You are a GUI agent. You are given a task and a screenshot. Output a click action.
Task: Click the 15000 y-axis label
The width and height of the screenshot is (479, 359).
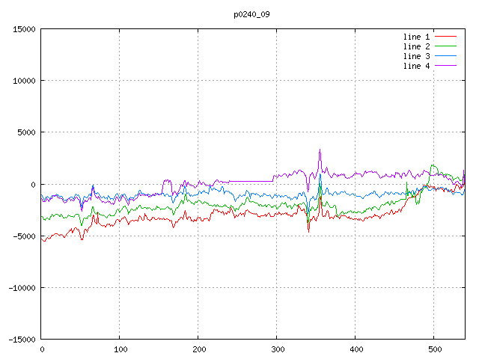[x=24, y=29]
